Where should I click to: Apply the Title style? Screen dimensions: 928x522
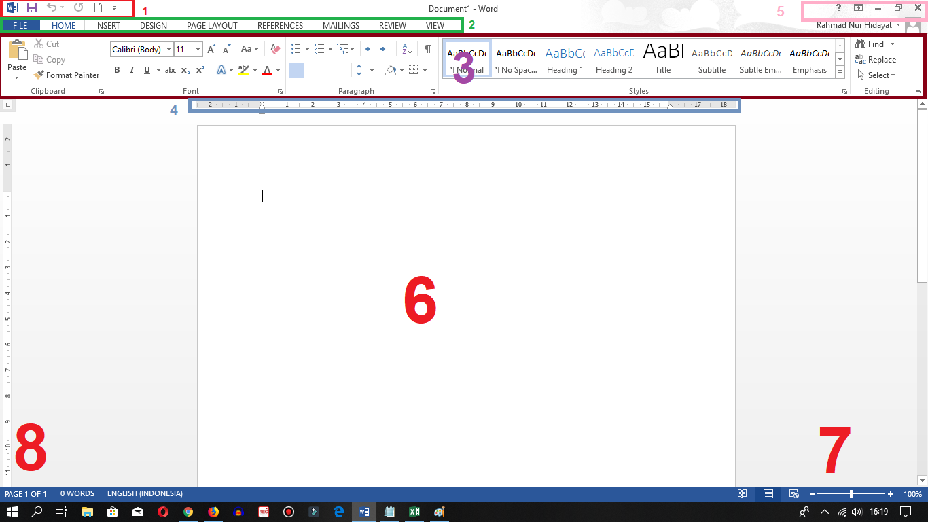click(663, 60)
